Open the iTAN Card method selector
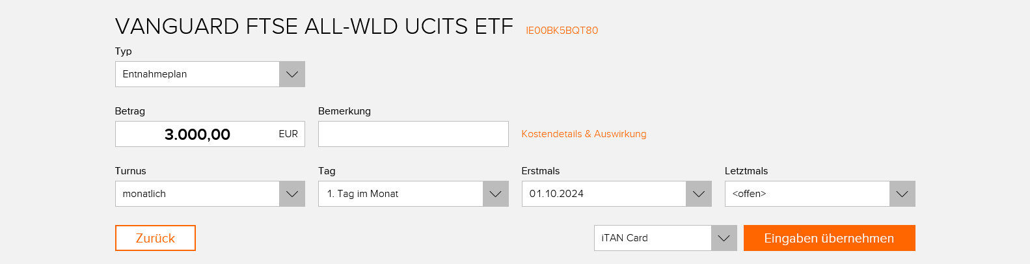The height and width of the screenshot is (264, 1030). pyautogui.click(x=653, y=238)
